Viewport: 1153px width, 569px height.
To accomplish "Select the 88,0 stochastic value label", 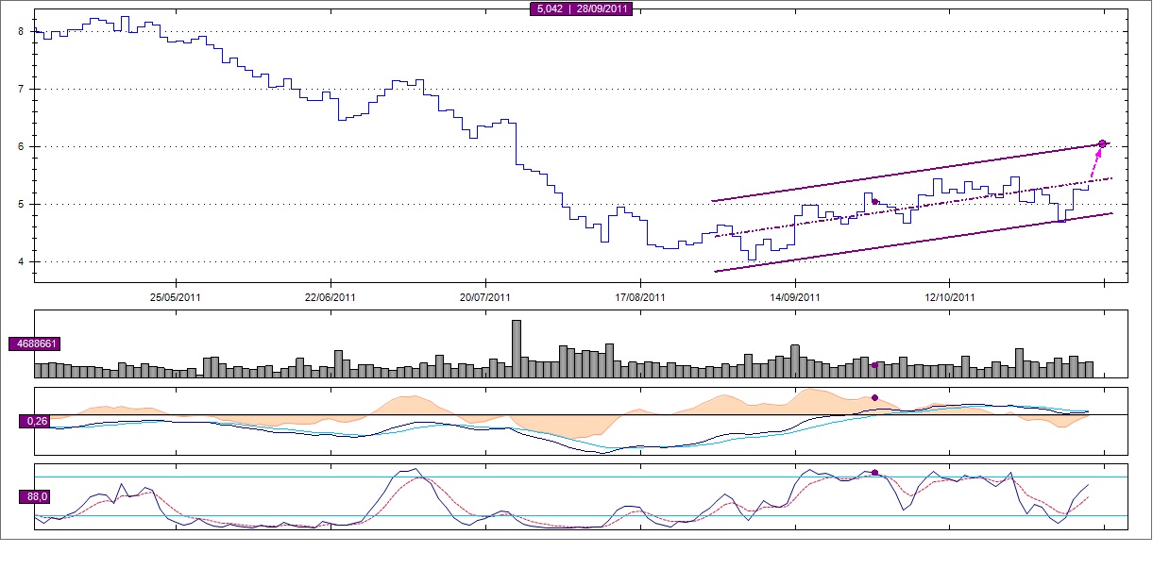I will point(37,494).
